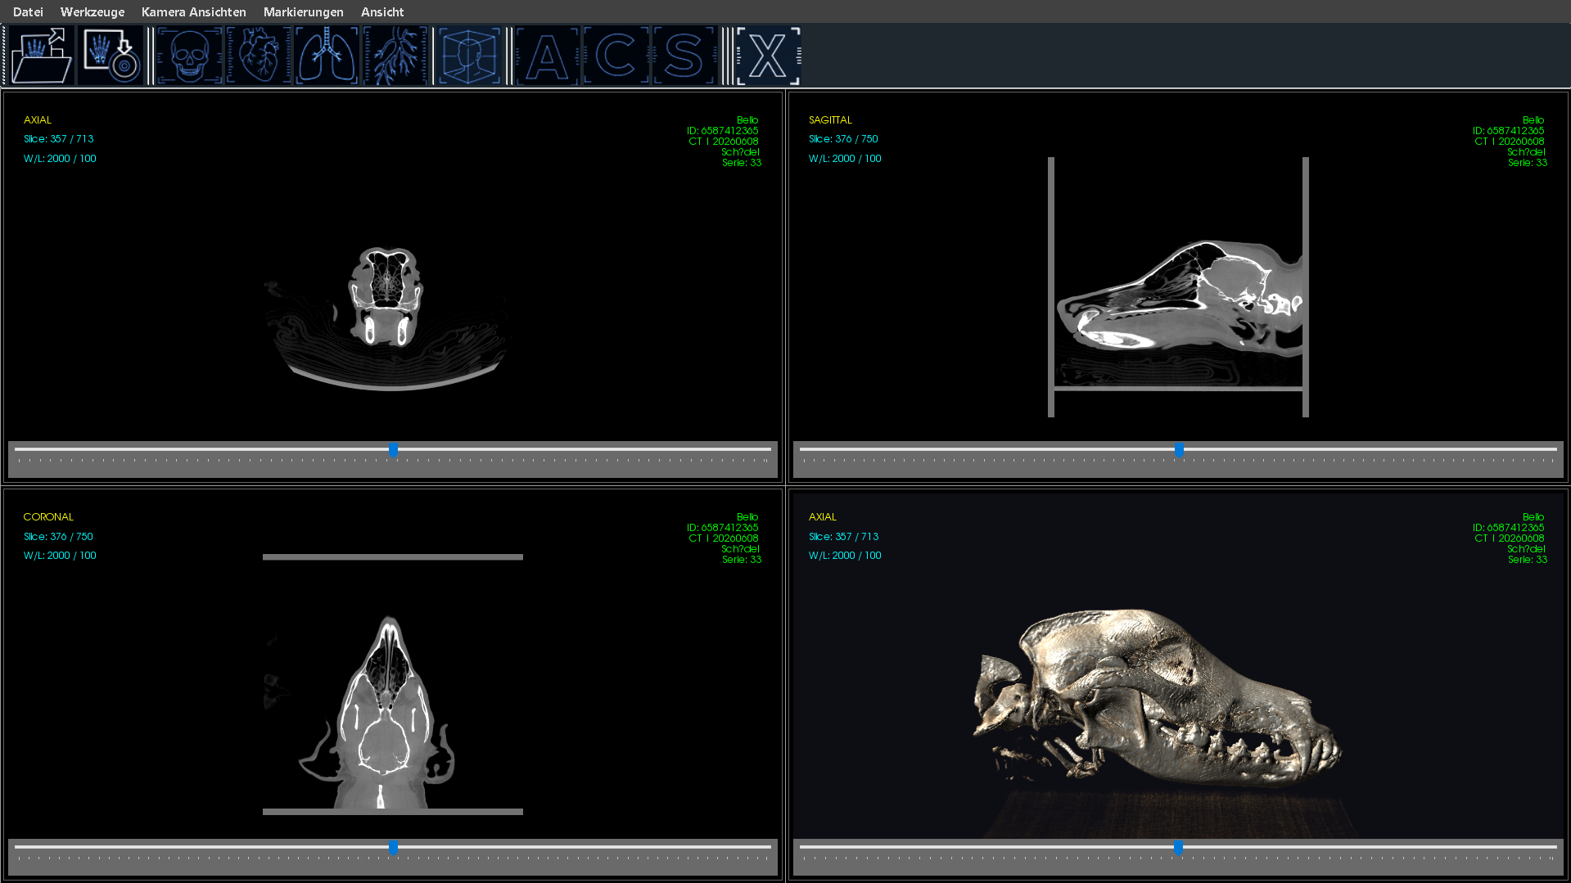Click 'Slice: 376 / 750' in coronal view
The width and height of the screenshot is (1571, 883).
[x=58, y=537]
